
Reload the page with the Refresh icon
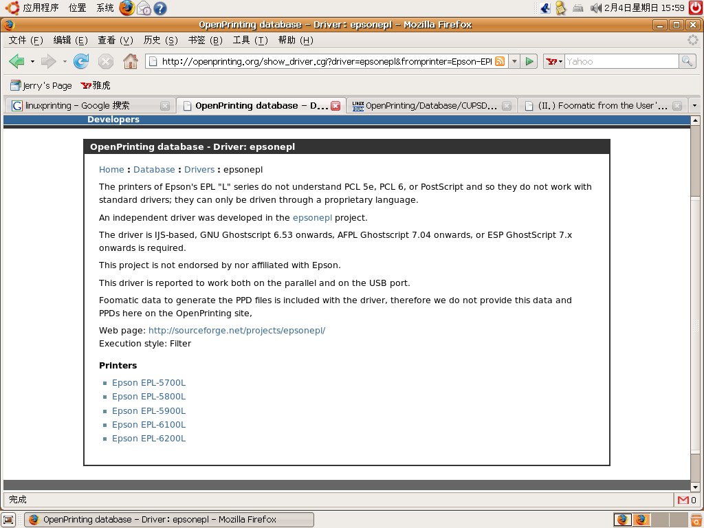click(81, 61)
